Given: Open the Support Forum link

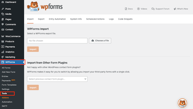Looking at the screenshot, I should coord(161,9).
